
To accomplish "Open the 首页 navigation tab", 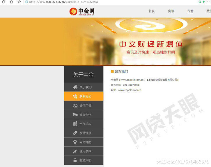I will pos(152,11).
